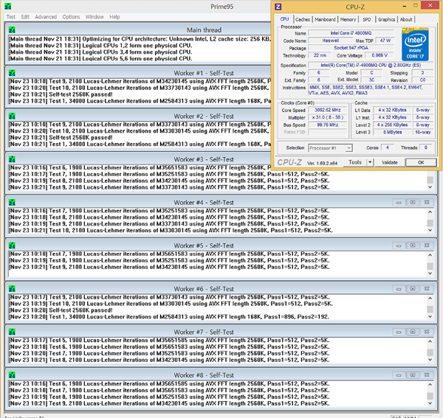Open the Advanced menu in Prime95
443x418 pixels.
46,17
